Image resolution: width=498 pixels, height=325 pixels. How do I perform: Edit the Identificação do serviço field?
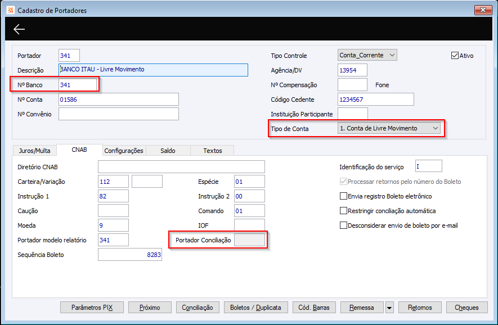click(428, 166)
